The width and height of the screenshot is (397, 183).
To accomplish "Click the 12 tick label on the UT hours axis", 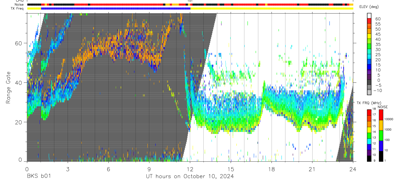I will pyautogui.click(x=190, y=169).
